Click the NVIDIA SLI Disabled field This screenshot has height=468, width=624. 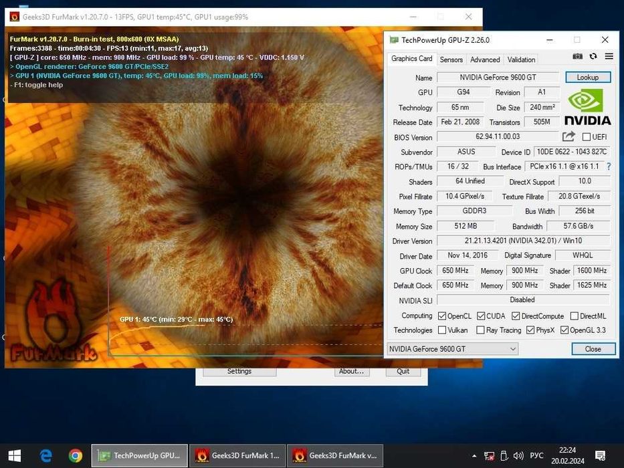pos(523,300)
